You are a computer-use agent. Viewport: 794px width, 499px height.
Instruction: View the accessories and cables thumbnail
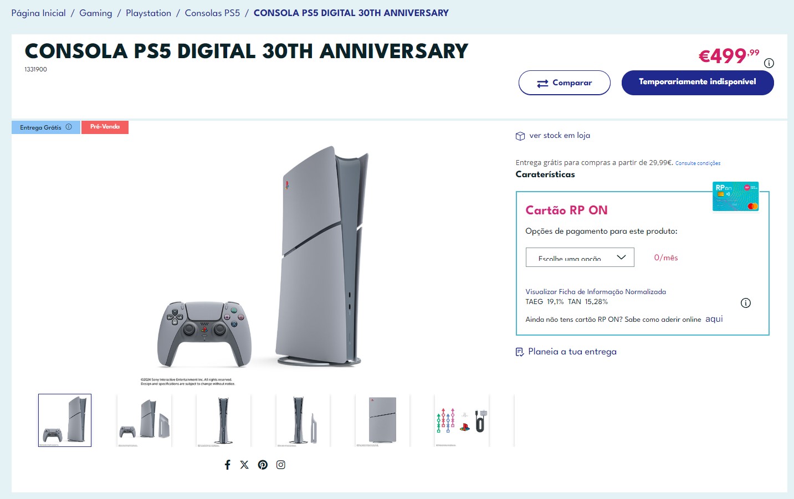pyautogui.click(x=462, y=420)
